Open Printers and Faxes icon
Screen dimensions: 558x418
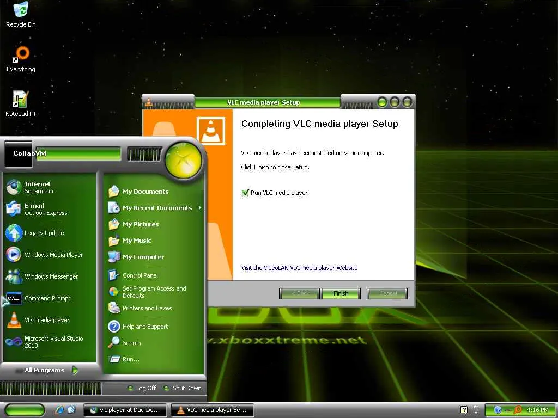(114, 308)
